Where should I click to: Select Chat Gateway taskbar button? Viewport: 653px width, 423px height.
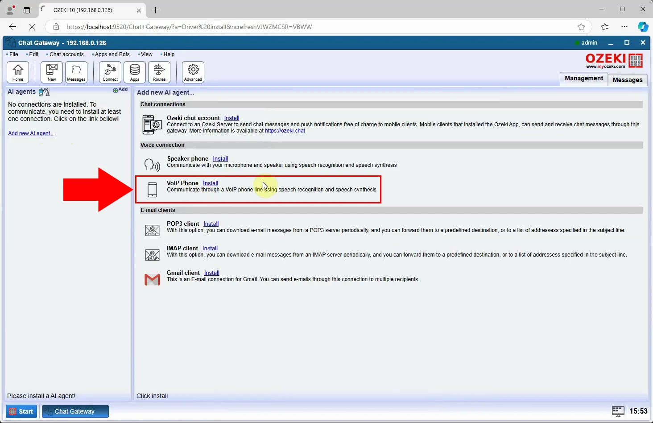[75, 411]
